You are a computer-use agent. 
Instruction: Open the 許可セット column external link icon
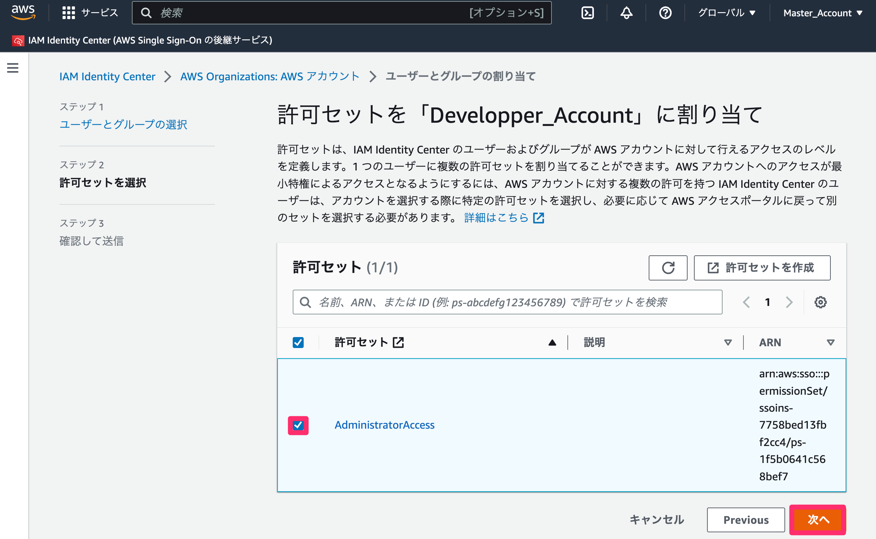398,343
